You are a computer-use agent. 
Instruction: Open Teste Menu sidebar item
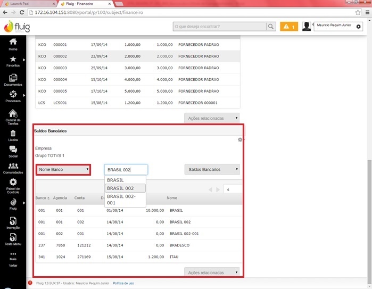pyautogui.click(x=13, y=239)
